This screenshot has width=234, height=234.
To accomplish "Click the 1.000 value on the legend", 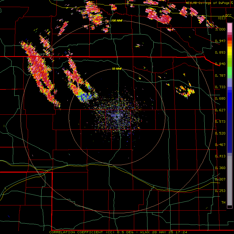I will click(x=220, y=29).
